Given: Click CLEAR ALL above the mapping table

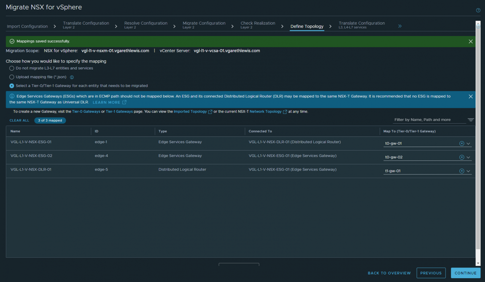Looking at the screenshot, I should tap(19, 120).
